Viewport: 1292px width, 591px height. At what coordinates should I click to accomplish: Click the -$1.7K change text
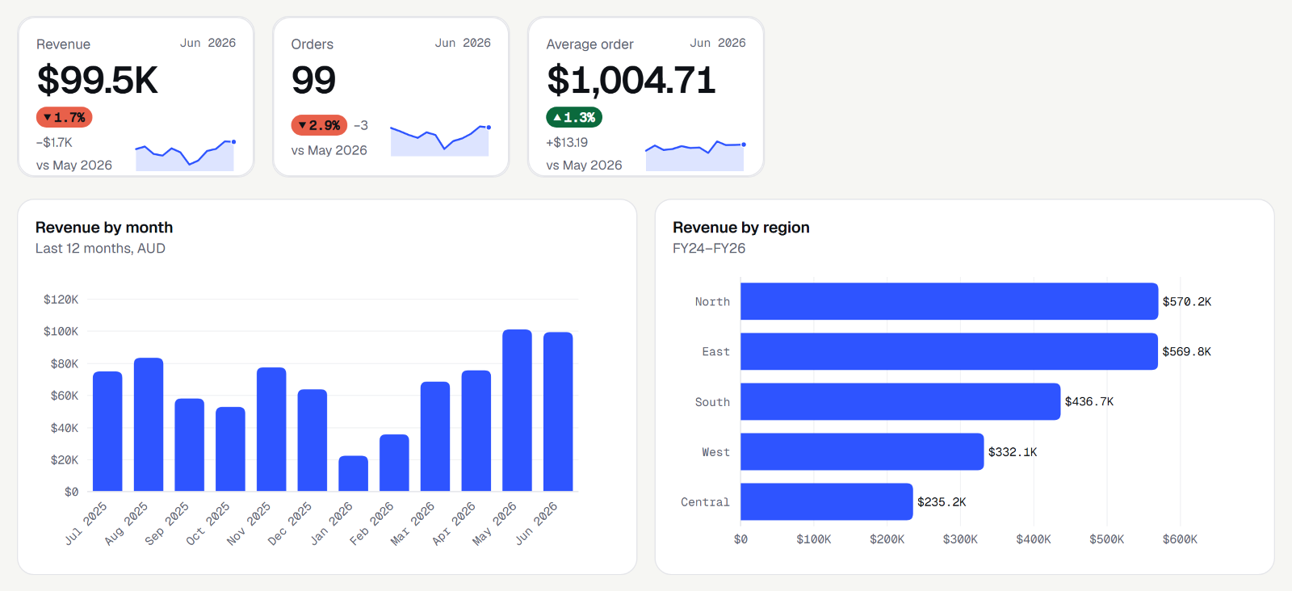click(54, 143)
